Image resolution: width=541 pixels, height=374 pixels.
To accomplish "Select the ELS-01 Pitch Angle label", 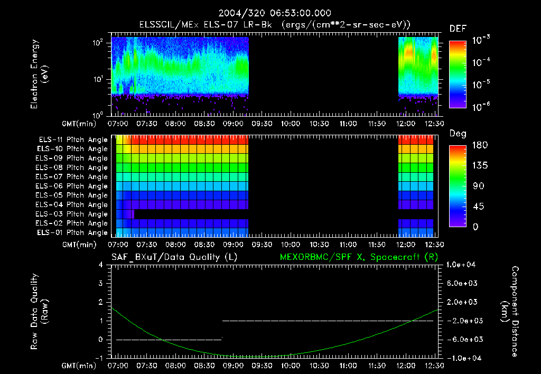I will tap(72, 232).
